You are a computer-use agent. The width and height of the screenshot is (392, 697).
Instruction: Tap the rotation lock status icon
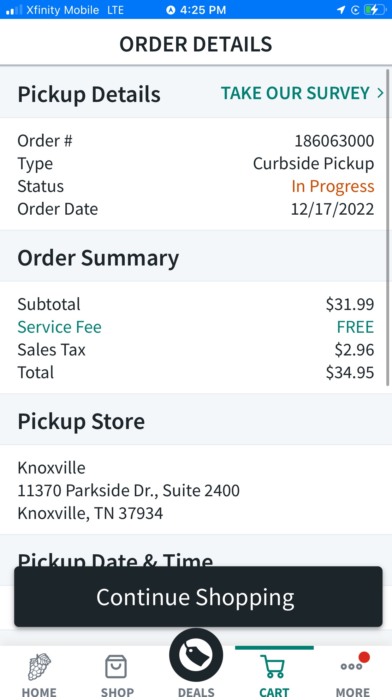tap(355, 10)
